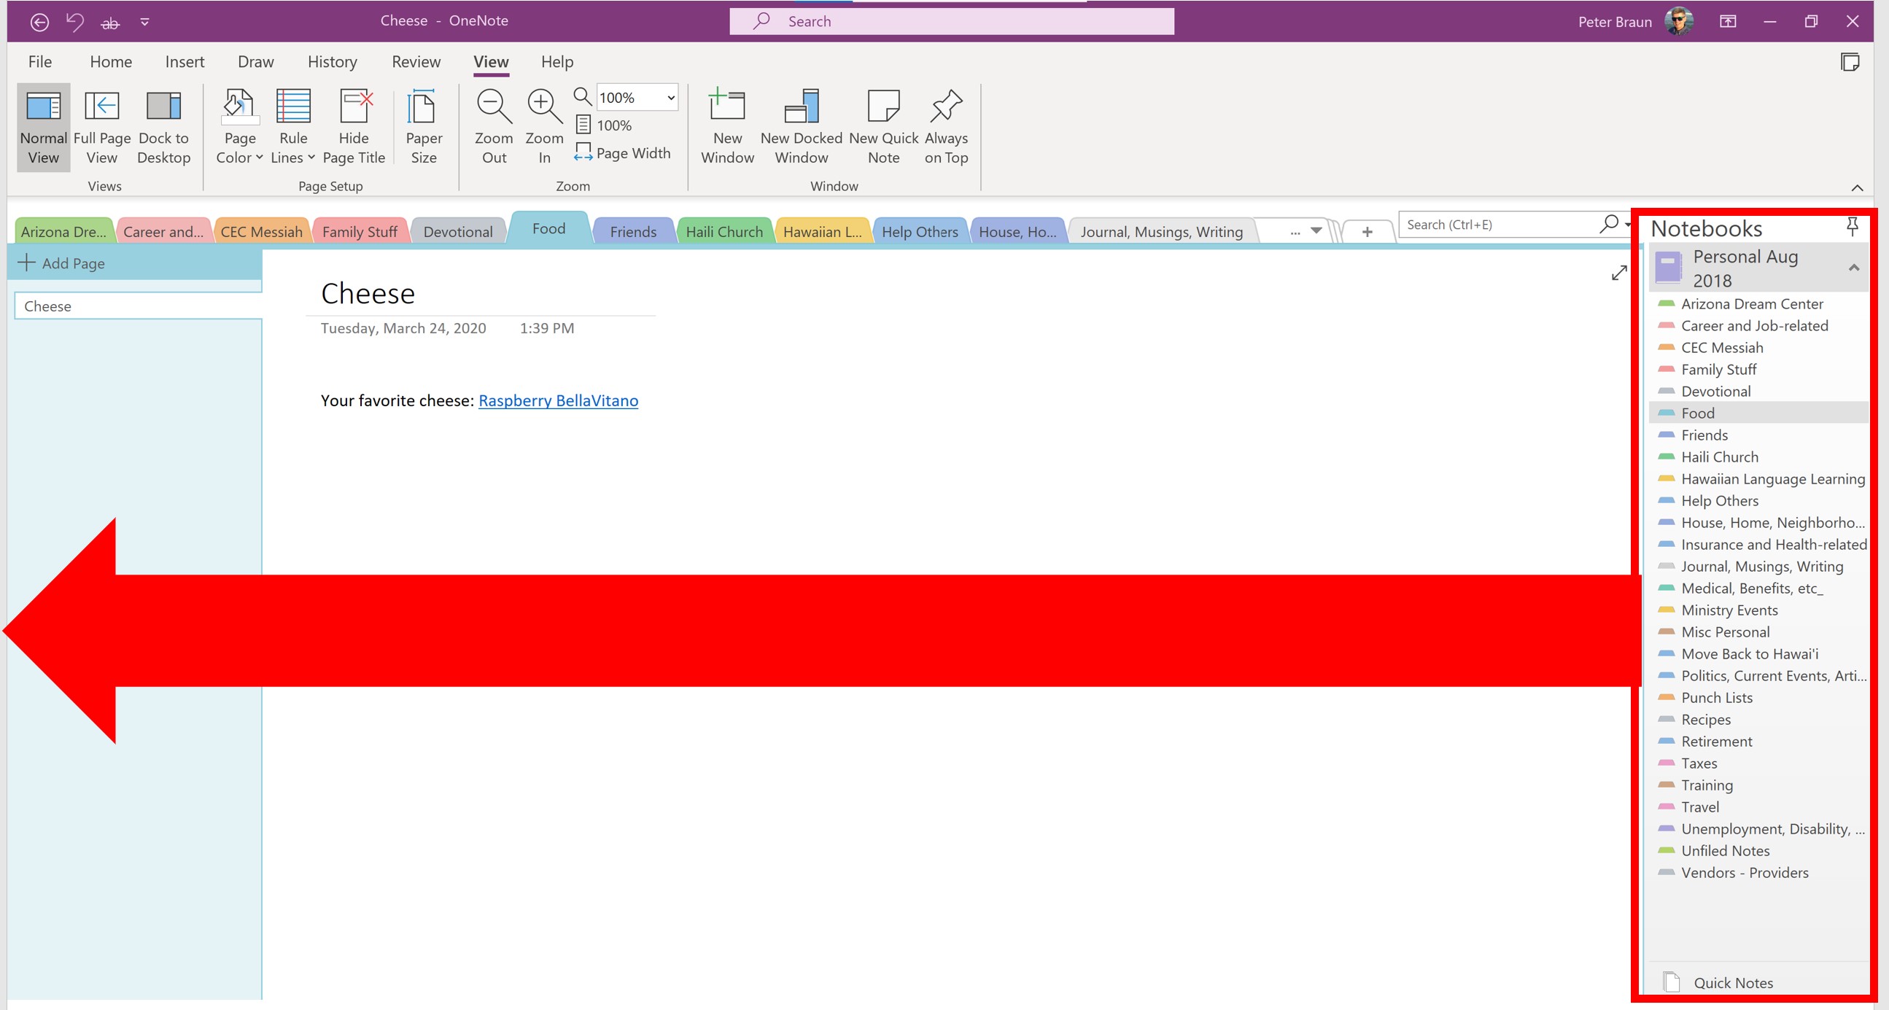Collapse the Personal Aug 2018 notebook
The width and height of the screenshot is (1889, 1010).
point(1853,268)
